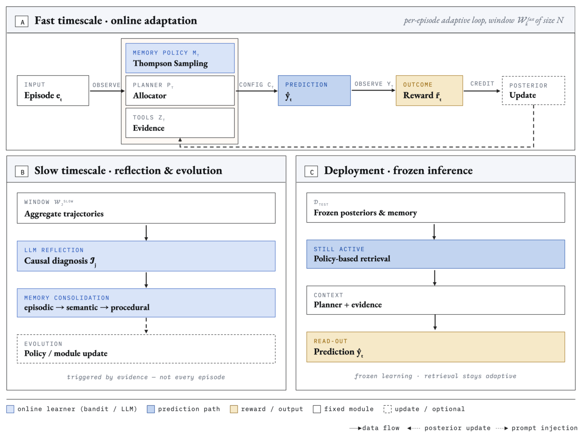Click the CREDIT arrow label
The height and width of the screenshot is (441, 588).
[482, 84]
